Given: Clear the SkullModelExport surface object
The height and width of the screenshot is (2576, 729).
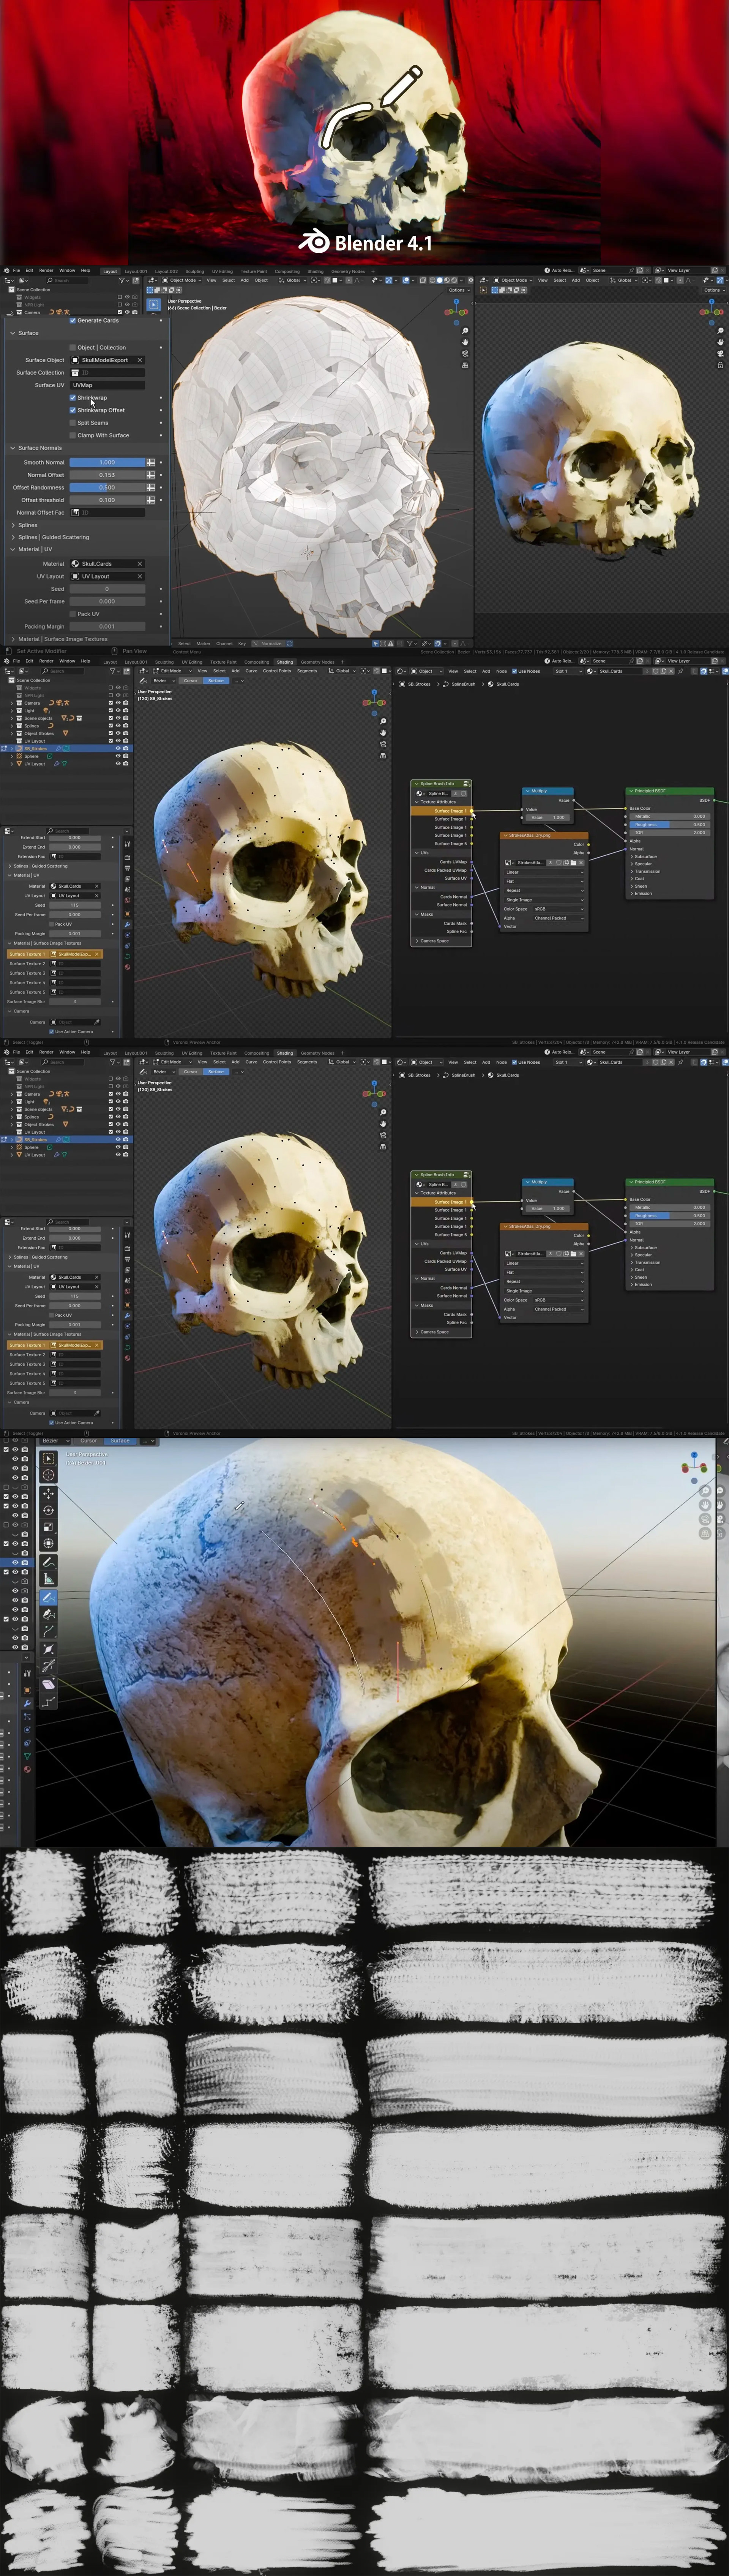Looking at the screenshot, I should tap(140, 360).
